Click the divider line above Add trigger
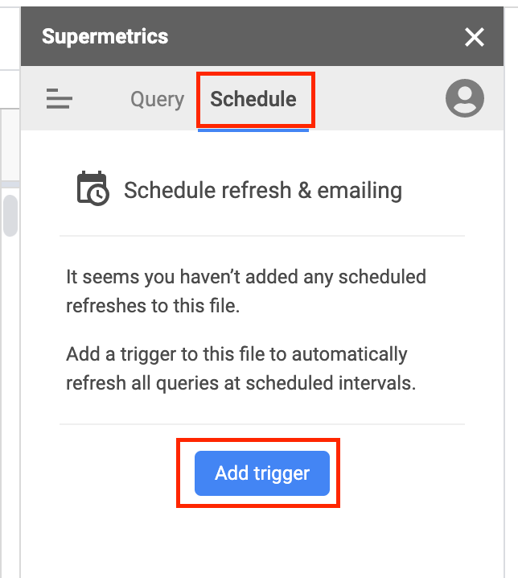518x578 pixels. click(262, 423)
